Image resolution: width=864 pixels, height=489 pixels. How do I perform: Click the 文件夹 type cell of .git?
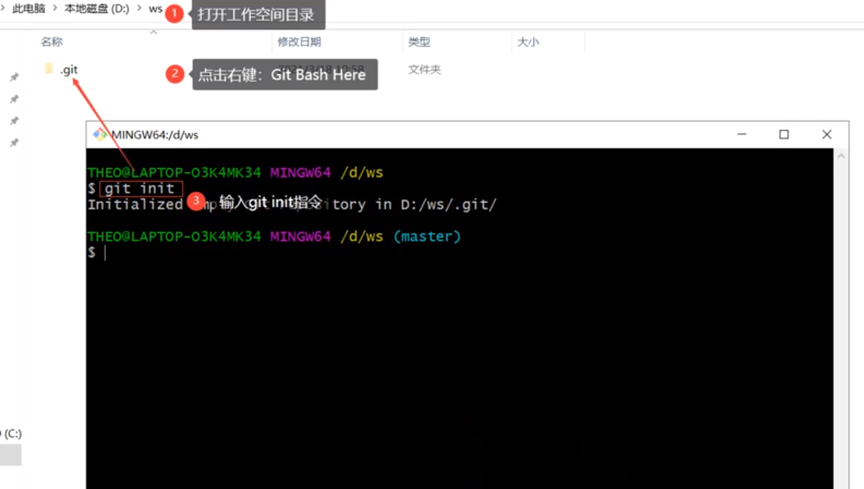(x=424, y=69)
